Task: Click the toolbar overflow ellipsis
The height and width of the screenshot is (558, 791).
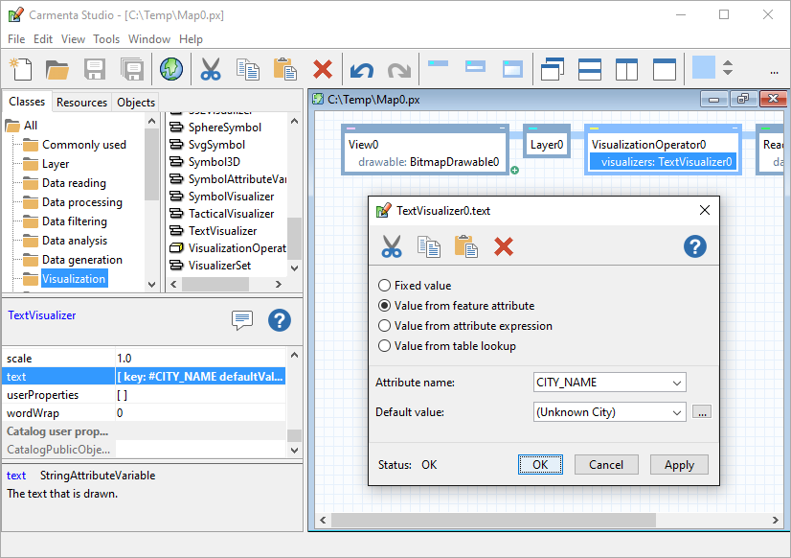Action: 774,73
